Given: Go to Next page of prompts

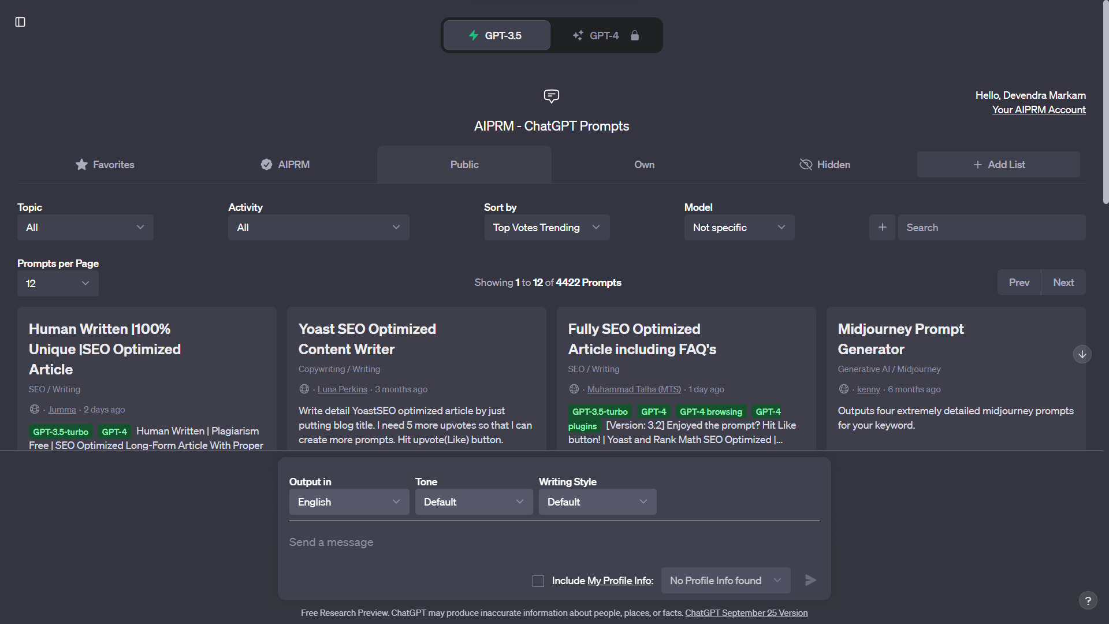Looking at the screenshot, I should 1063,283.
